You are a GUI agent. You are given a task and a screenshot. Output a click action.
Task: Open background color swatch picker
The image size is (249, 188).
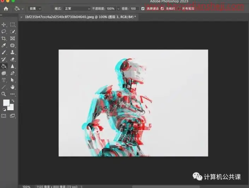pyautogui.click(x=12, y=108)
